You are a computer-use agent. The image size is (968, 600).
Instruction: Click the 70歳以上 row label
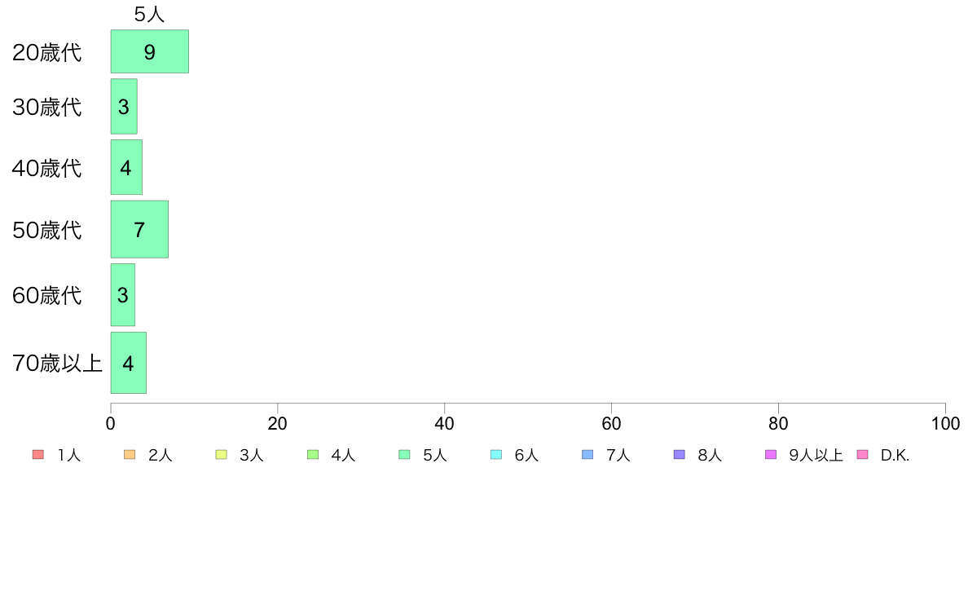point(57,363)
